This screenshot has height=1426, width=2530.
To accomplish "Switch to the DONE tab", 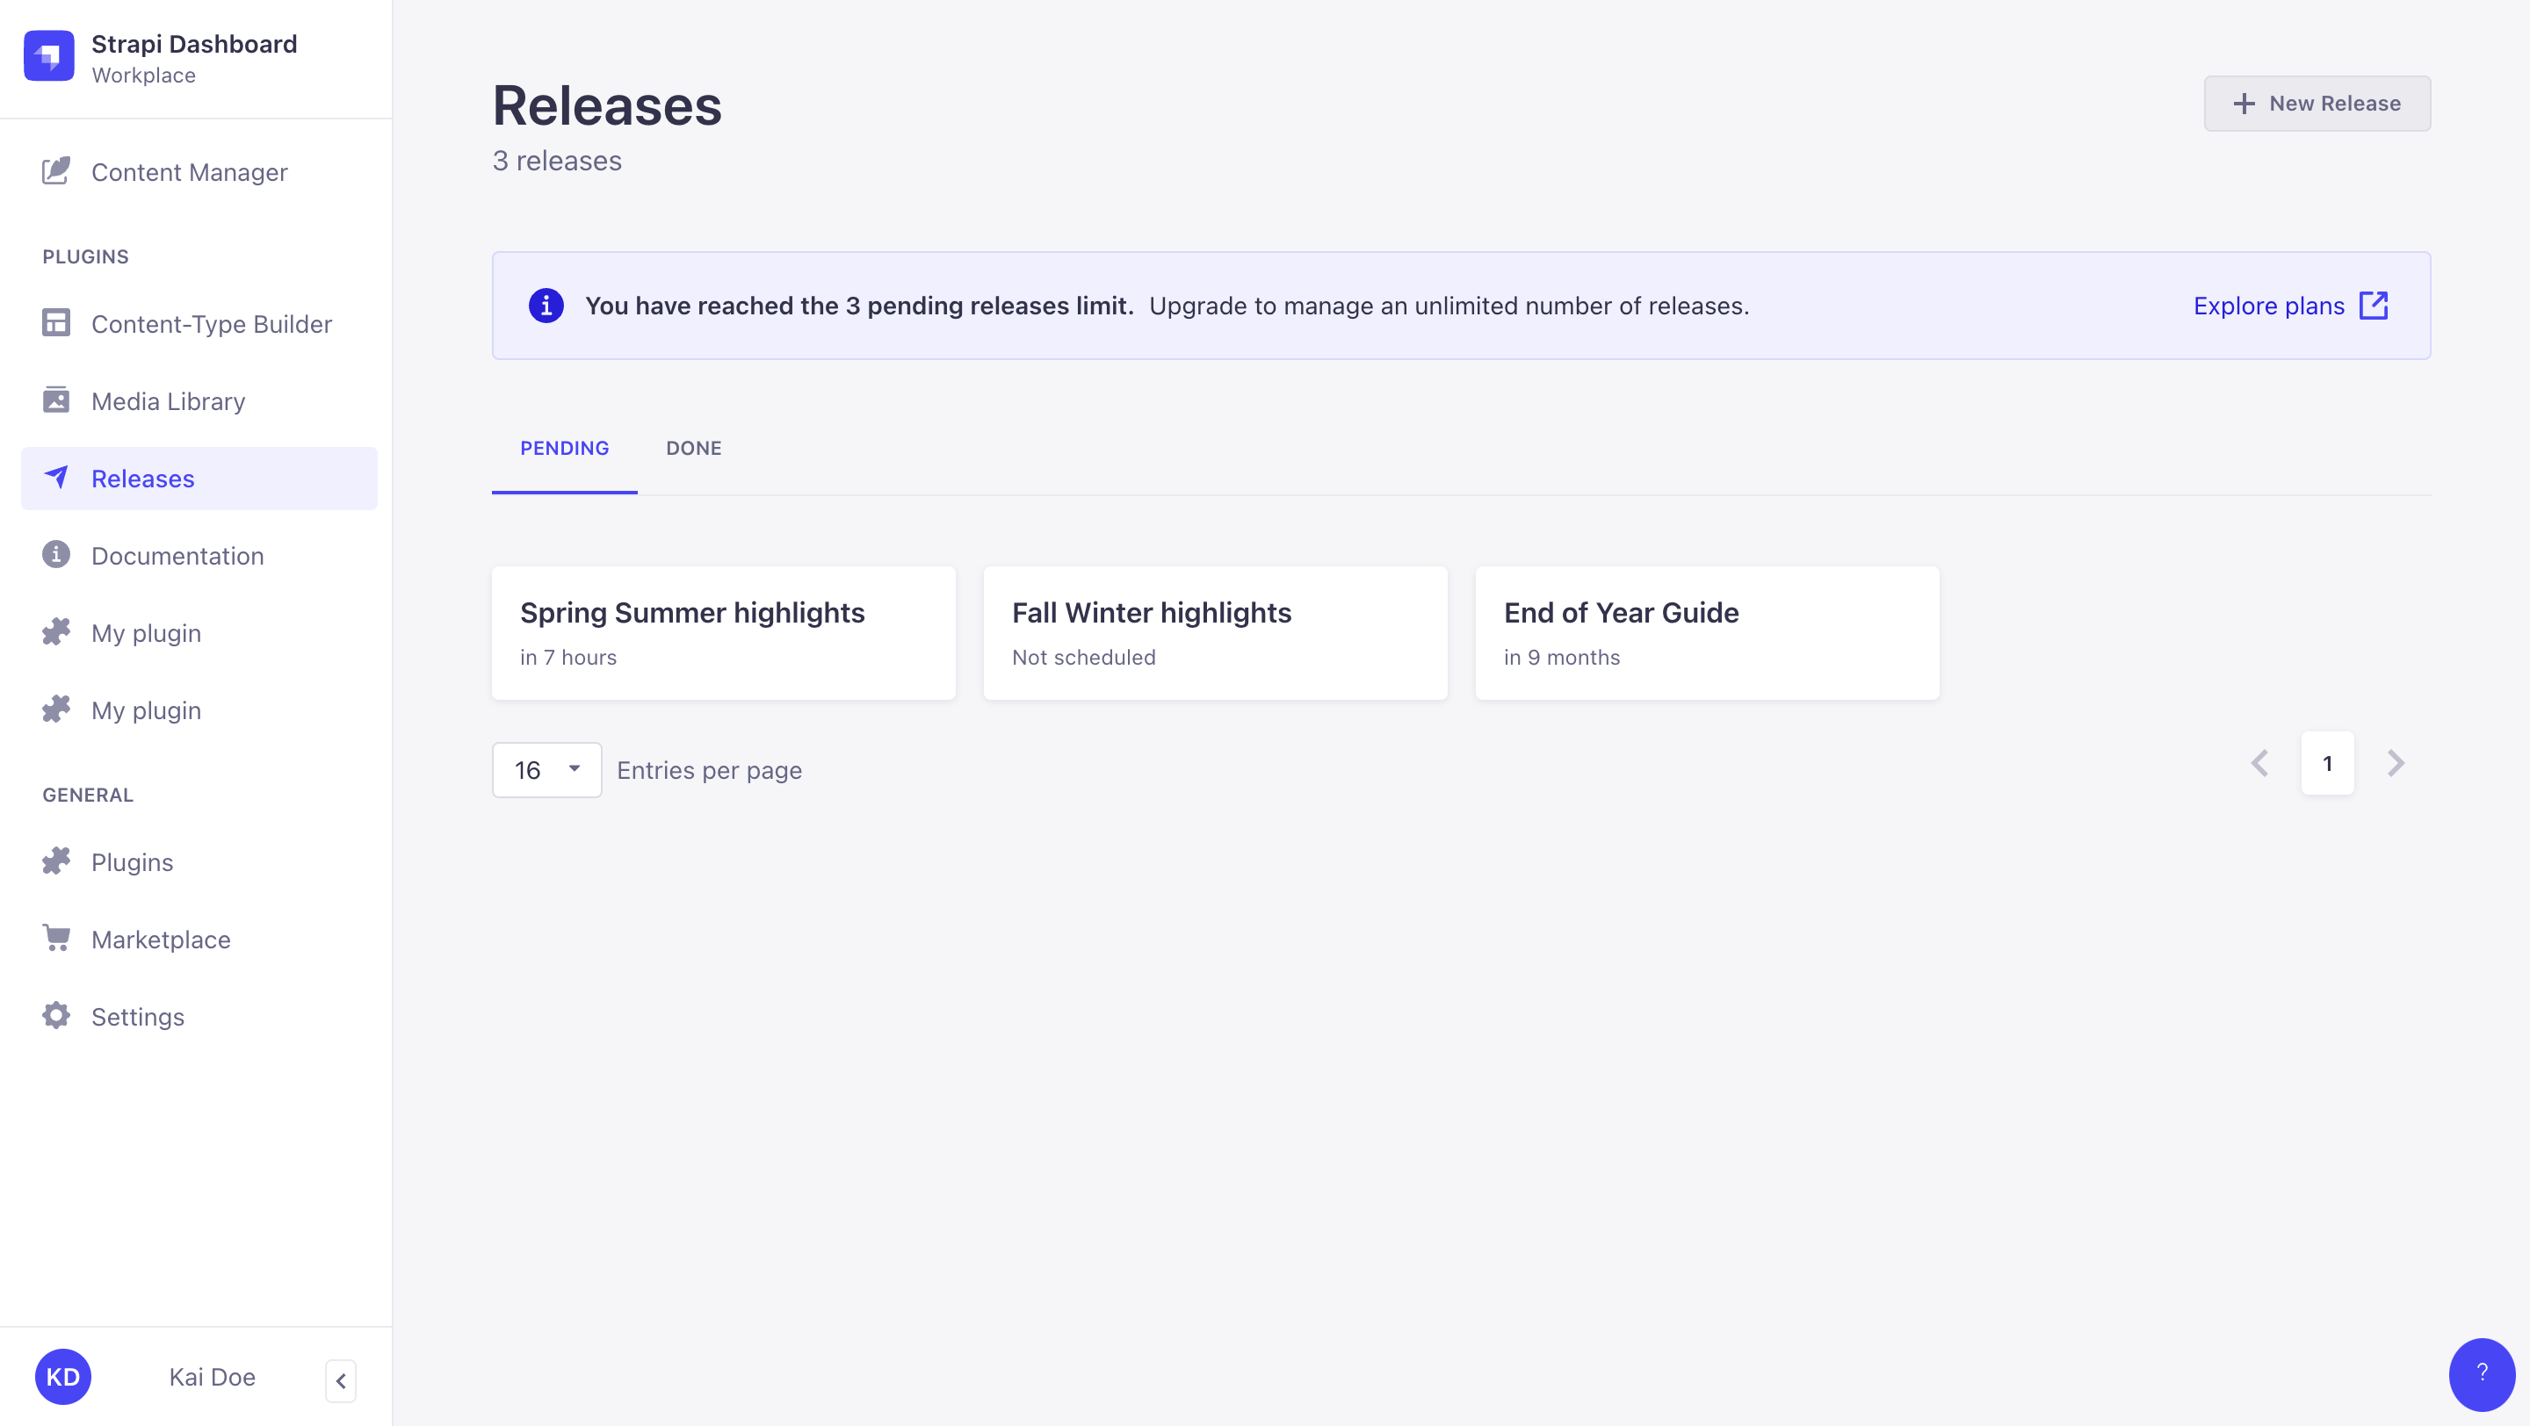I will coord(693,448).
